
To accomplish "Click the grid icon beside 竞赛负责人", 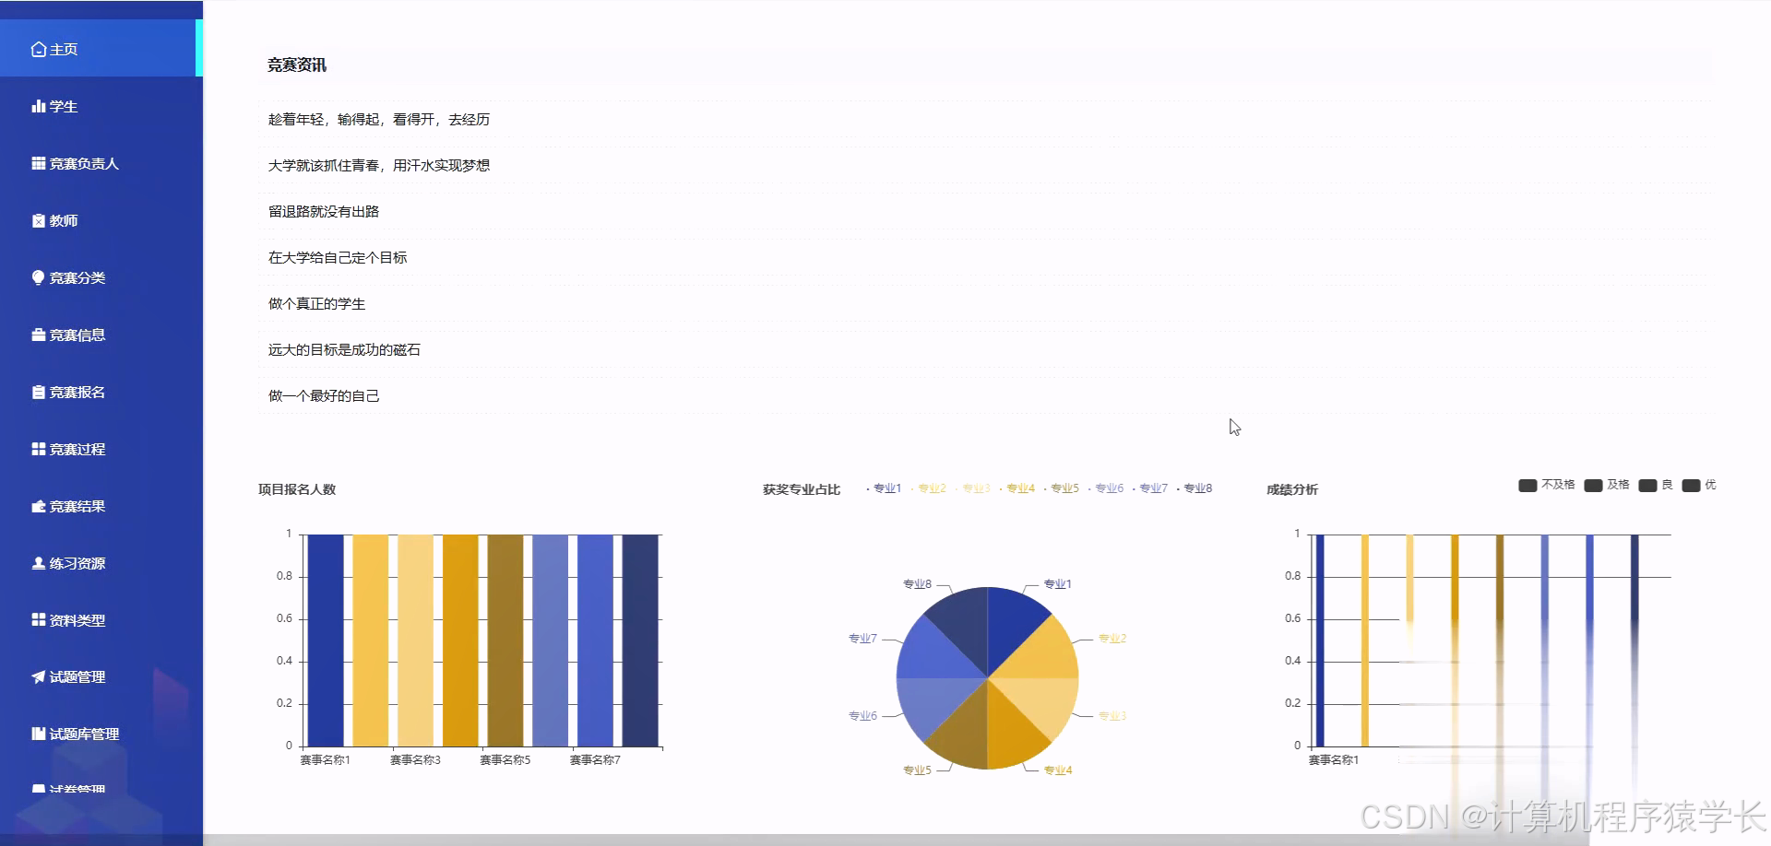I will click(38, 163).
